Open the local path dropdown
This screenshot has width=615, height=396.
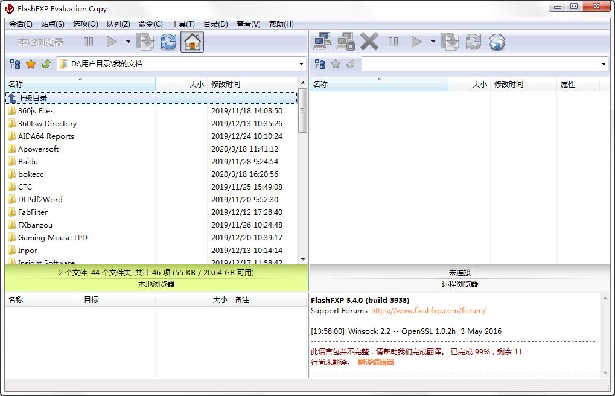coord(300,63)
